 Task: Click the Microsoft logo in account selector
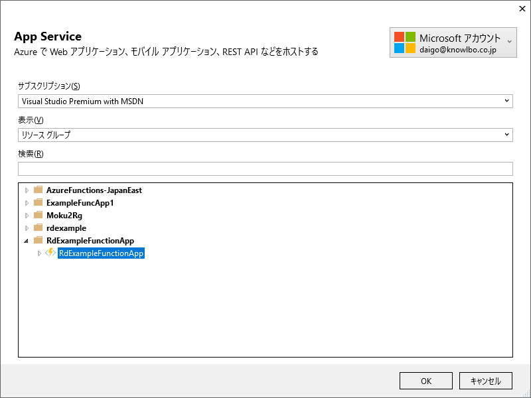pyautogui.click(x=404, y=42)
